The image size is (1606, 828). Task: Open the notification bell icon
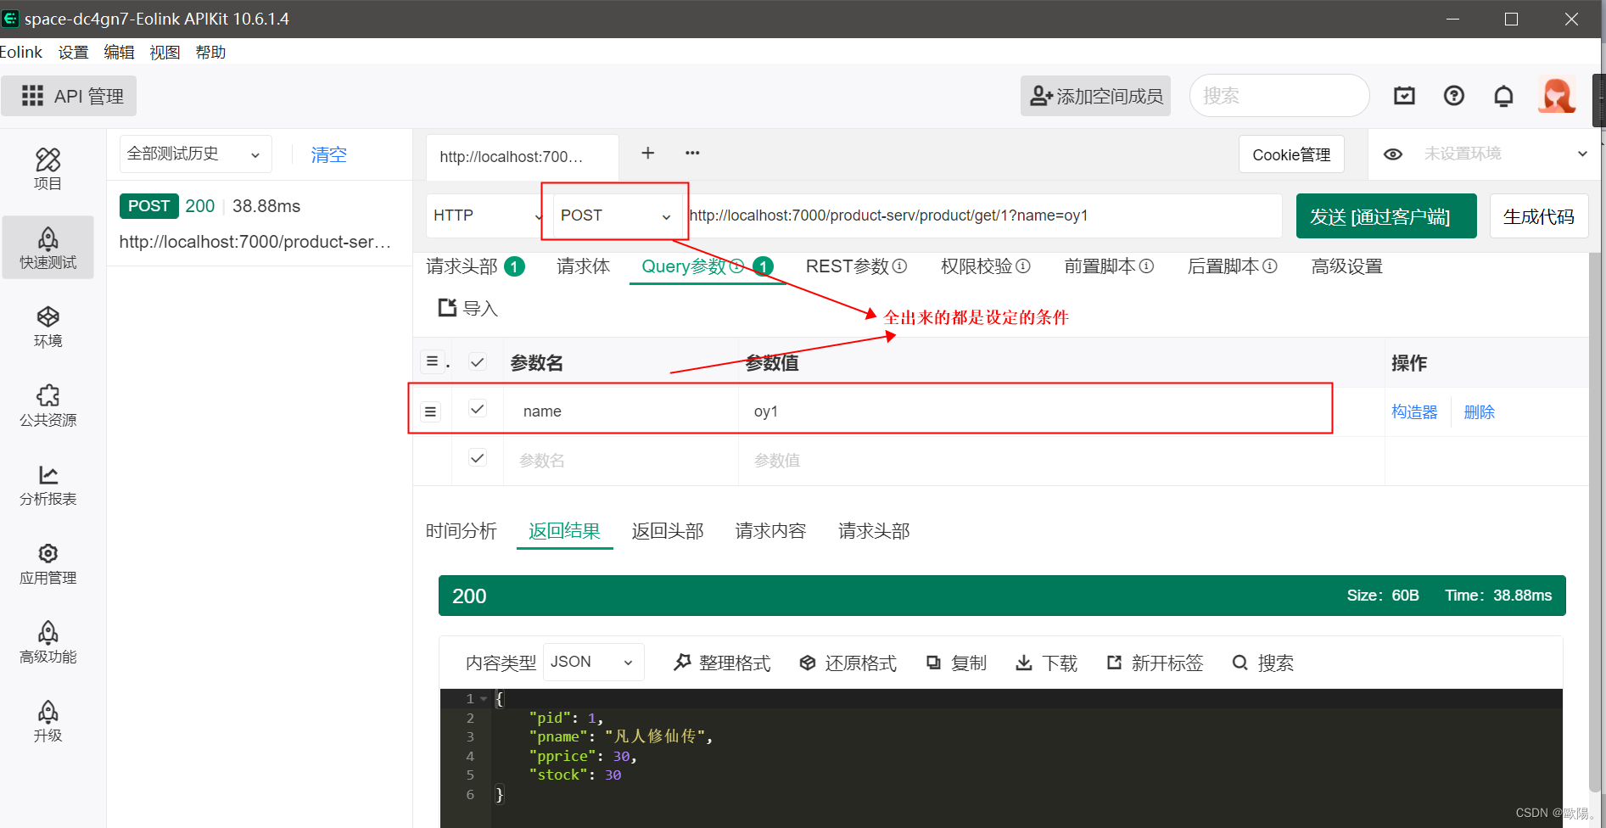click(1503, 96)
